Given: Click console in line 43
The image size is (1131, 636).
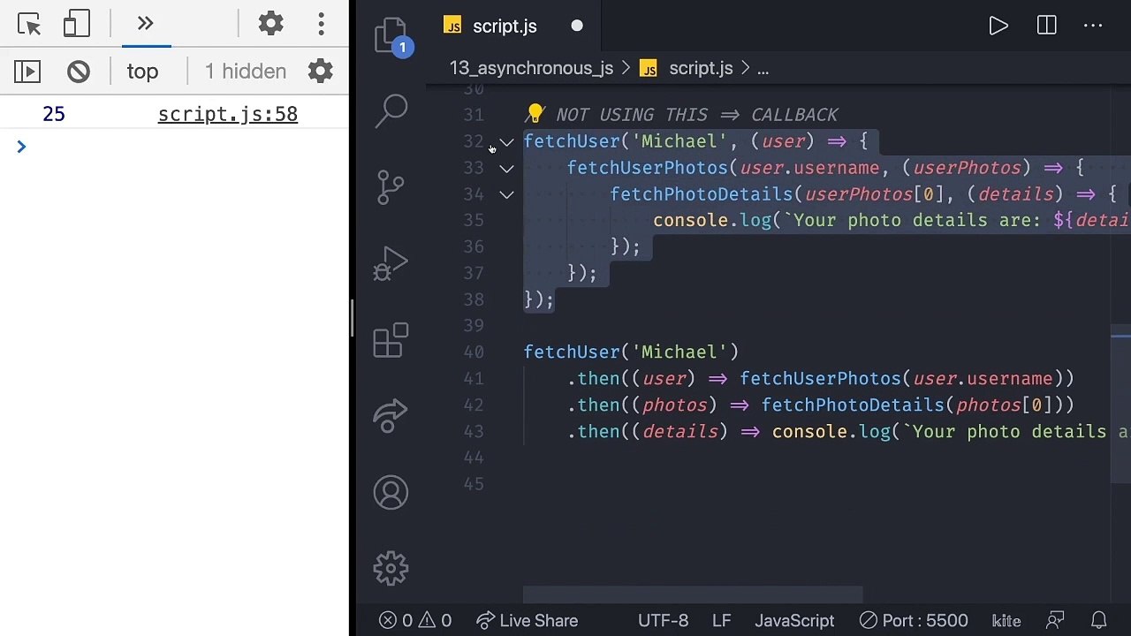Looking at the screenshot, I should point(809,432).
